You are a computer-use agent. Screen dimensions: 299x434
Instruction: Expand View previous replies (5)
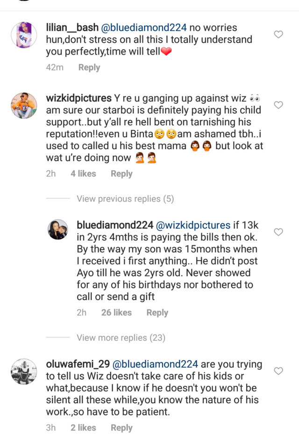(x=125, y=199)
